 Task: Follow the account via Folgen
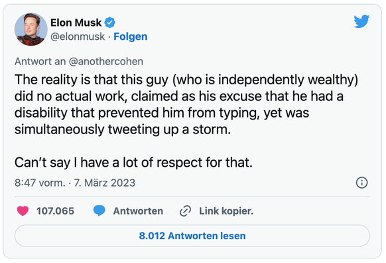(x=131, y=37)
